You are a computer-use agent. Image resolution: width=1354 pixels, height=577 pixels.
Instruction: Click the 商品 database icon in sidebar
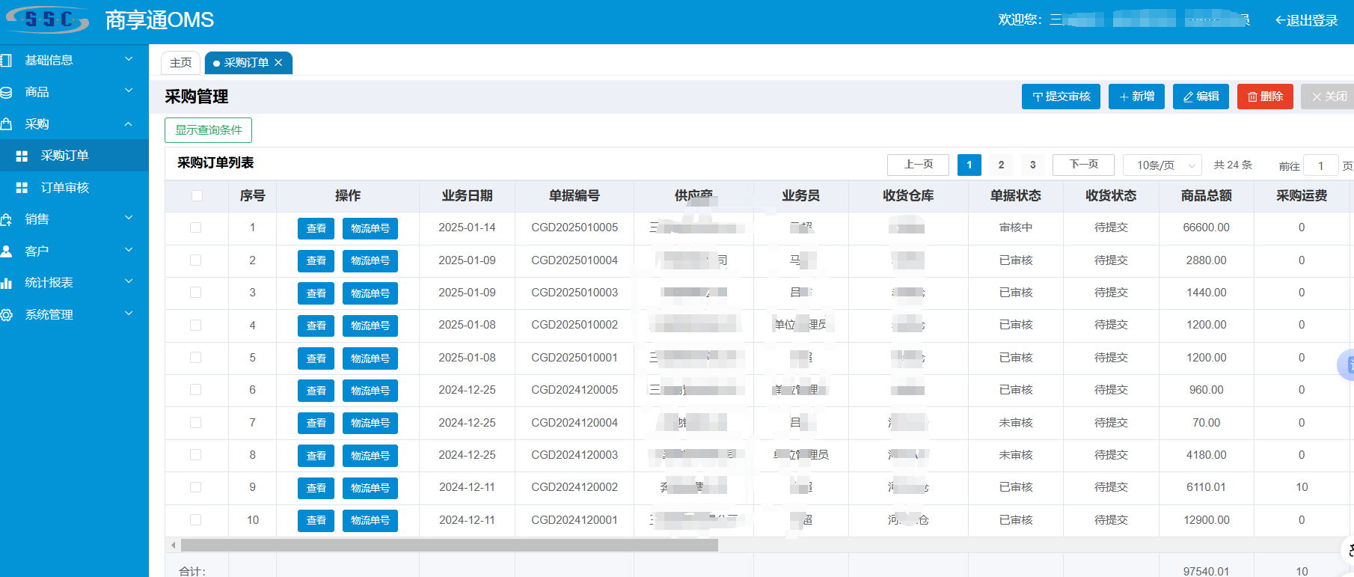7,92
